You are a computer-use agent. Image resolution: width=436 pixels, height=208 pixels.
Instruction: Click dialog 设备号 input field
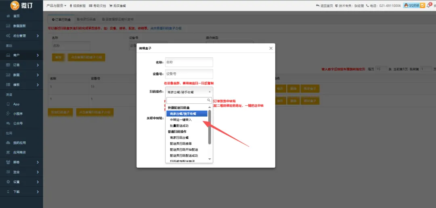[189, 74]
